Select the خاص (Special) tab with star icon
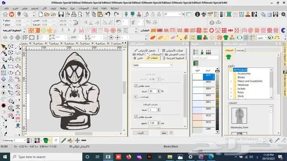The height and width of the screenshot is (161, 287). pyautogui.click(x=138, y=58)
